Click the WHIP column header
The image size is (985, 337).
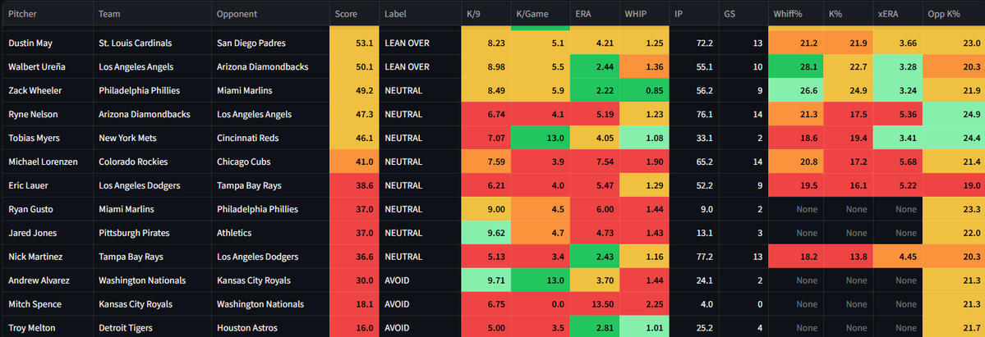[645, 14]
